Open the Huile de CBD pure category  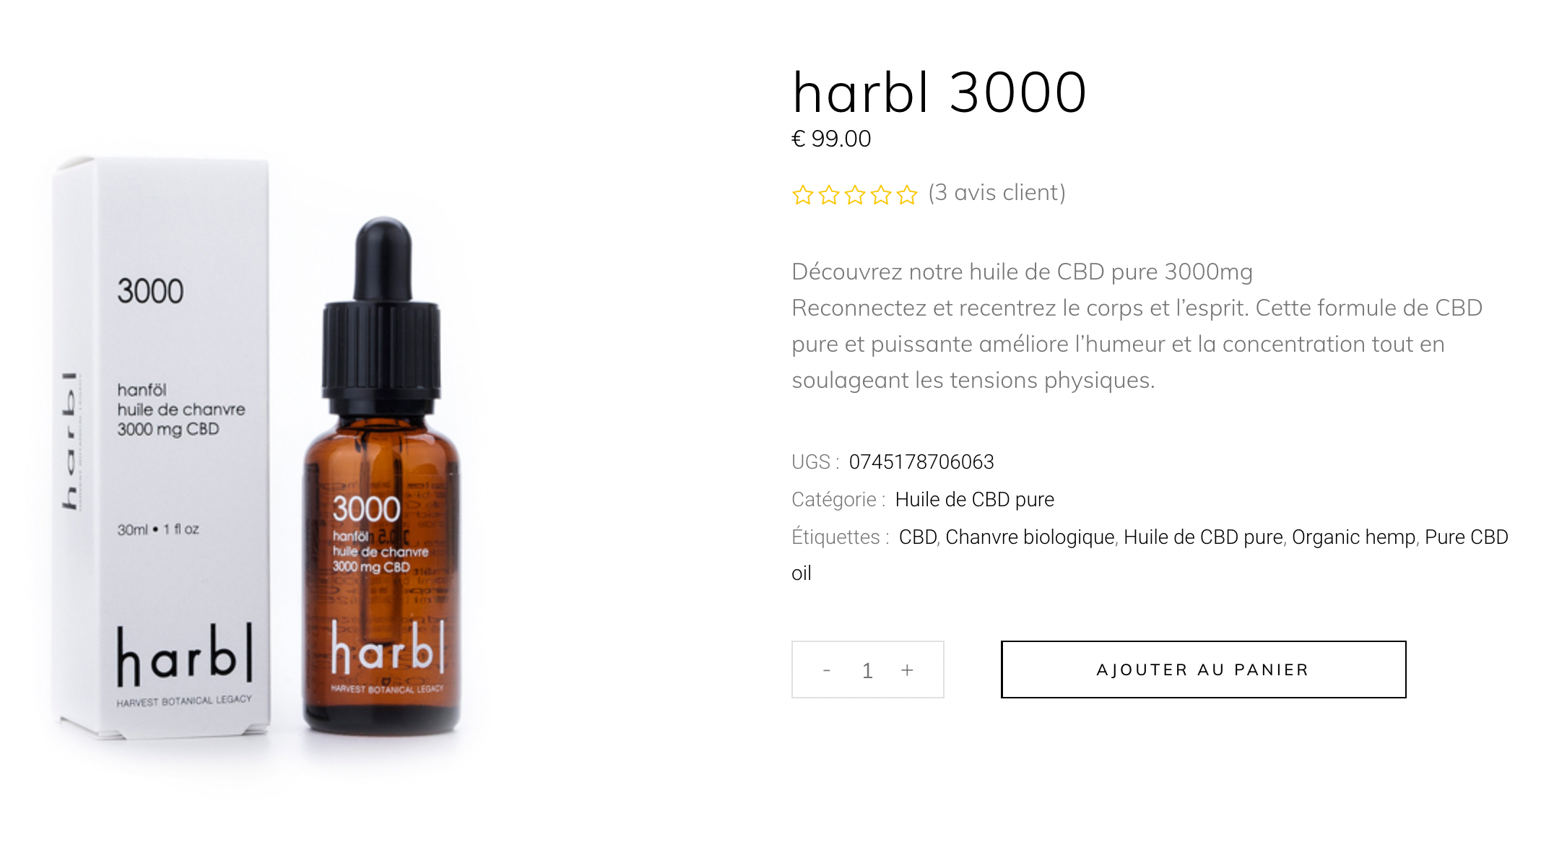pos(975,500)
